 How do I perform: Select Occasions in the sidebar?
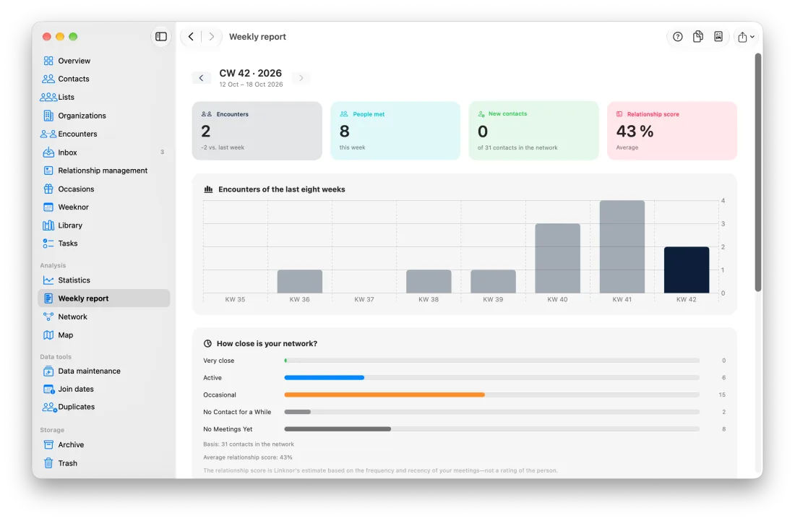104,189
